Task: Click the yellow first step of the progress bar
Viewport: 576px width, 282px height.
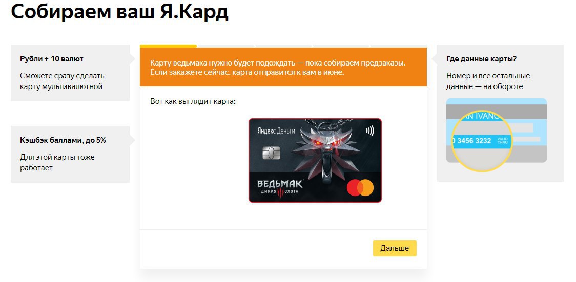Action: point(168,46)
